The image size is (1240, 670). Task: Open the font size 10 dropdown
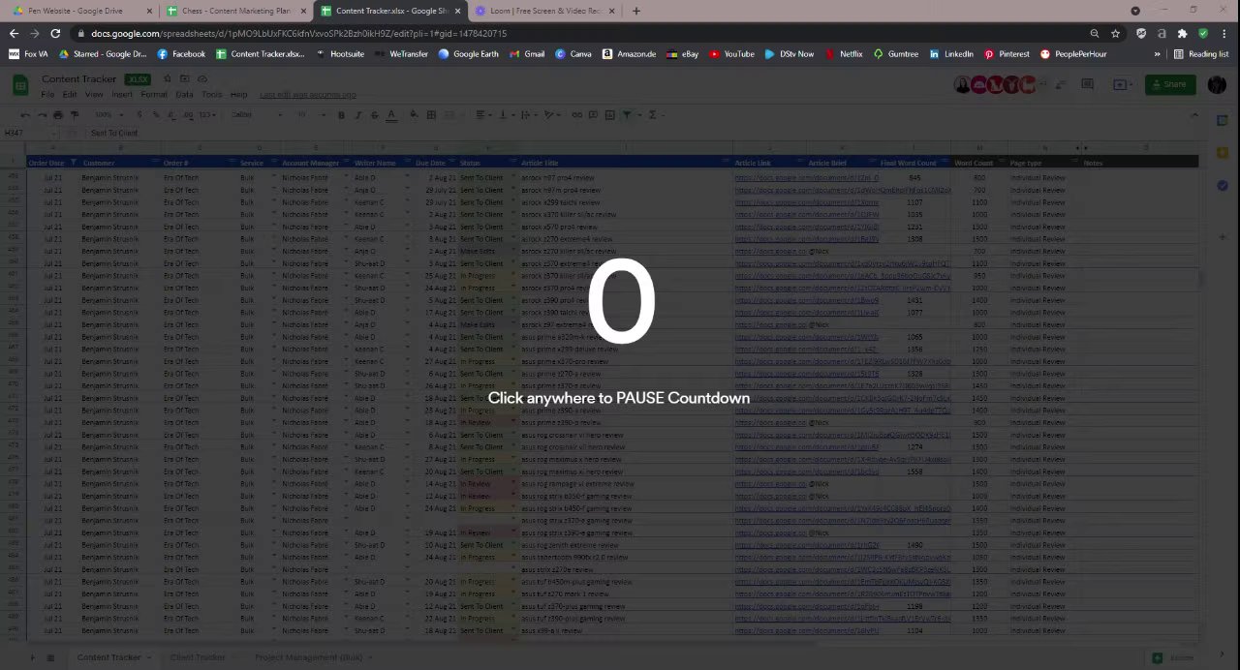point(311,114)
